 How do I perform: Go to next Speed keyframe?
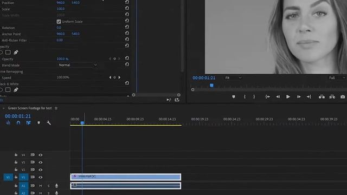pos(119,77)
